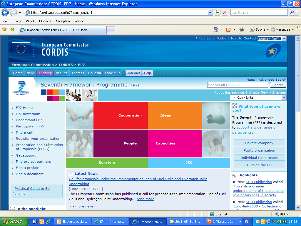Open zoom level dropdown arrow in status bar
The image size is (301, 226).
[x=293, y=214]
